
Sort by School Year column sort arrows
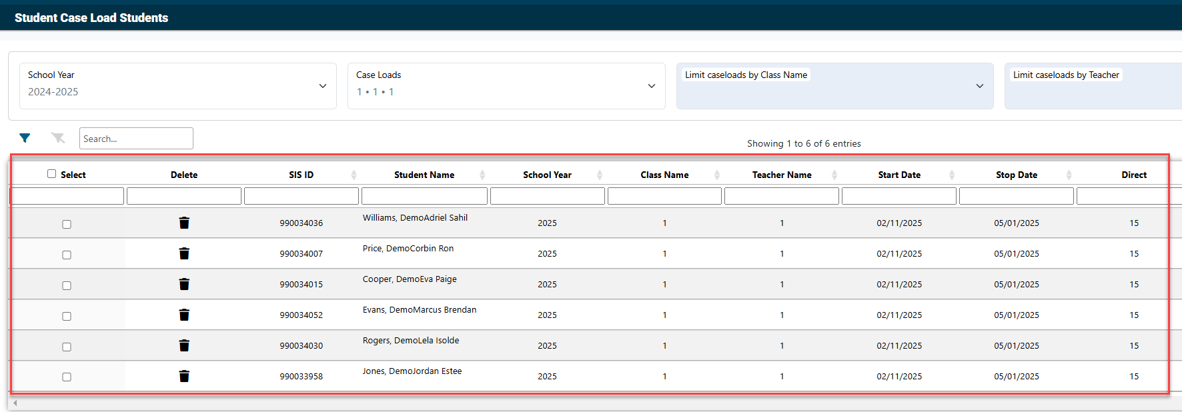pos(600,175)
